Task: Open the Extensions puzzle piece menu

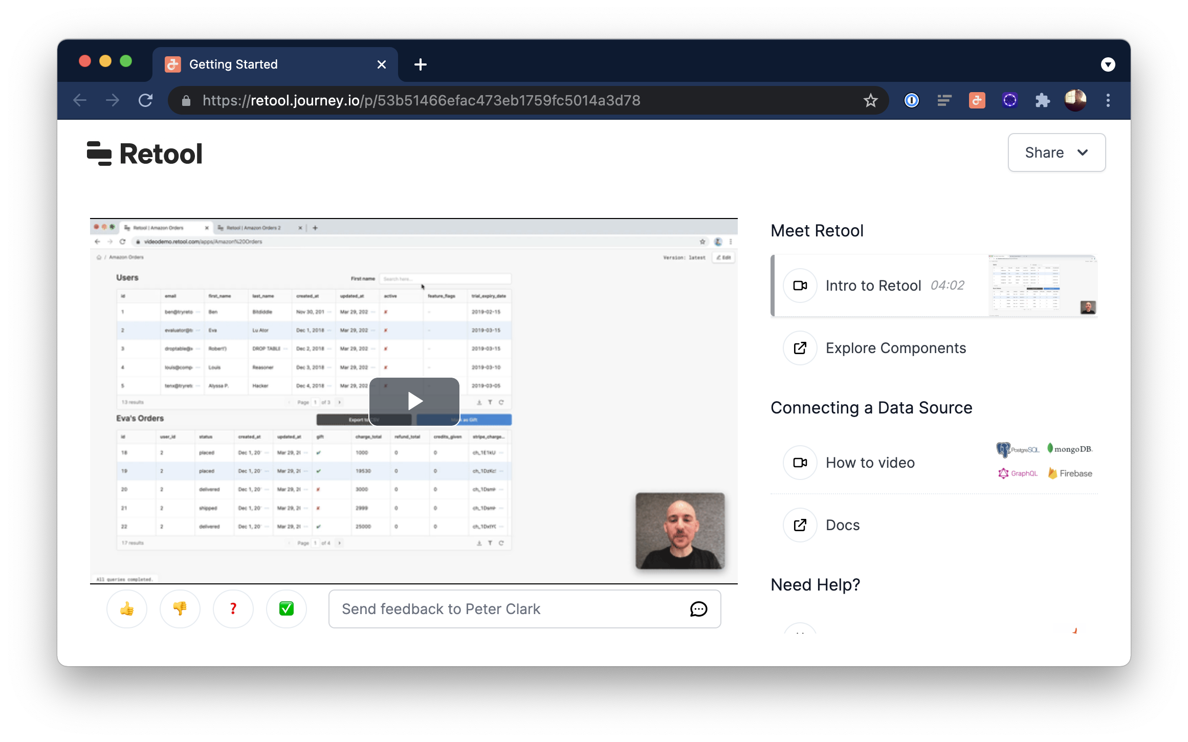Action: [1042, 100]
